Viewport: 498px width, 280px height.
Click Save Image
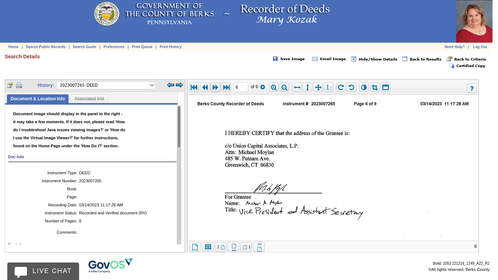pyautogui.click(x=289, y=59)
